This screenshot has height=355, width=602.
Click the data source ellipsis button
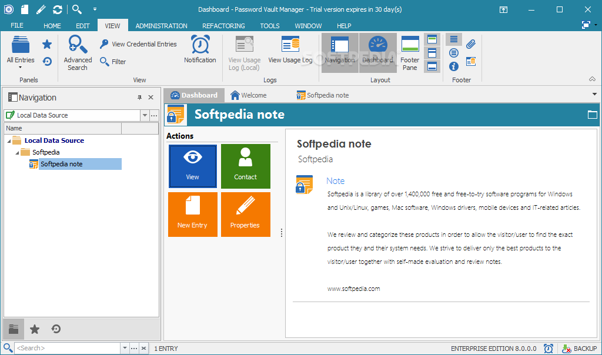[154, 115]
